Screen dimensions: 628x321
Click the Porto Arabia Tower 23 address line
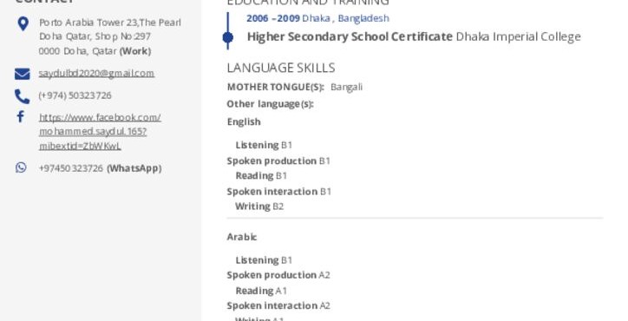[110, 23]
